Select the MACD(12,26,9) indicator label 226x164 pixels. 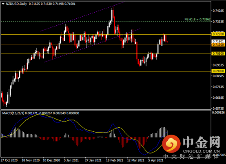(x=13, y=113)
